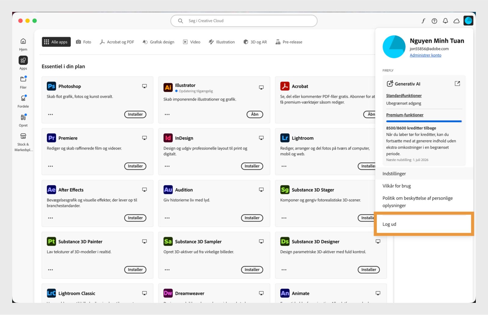Open Vilkår for brug menu item
488x315 pixels.
pos(424,186)
